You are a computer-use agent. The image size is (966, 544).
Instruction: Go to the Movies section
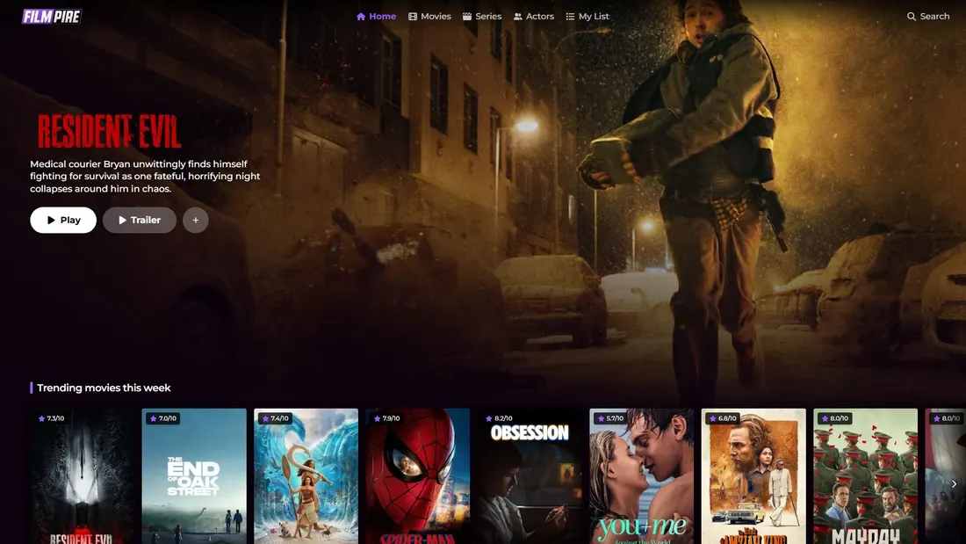[429, 17]
